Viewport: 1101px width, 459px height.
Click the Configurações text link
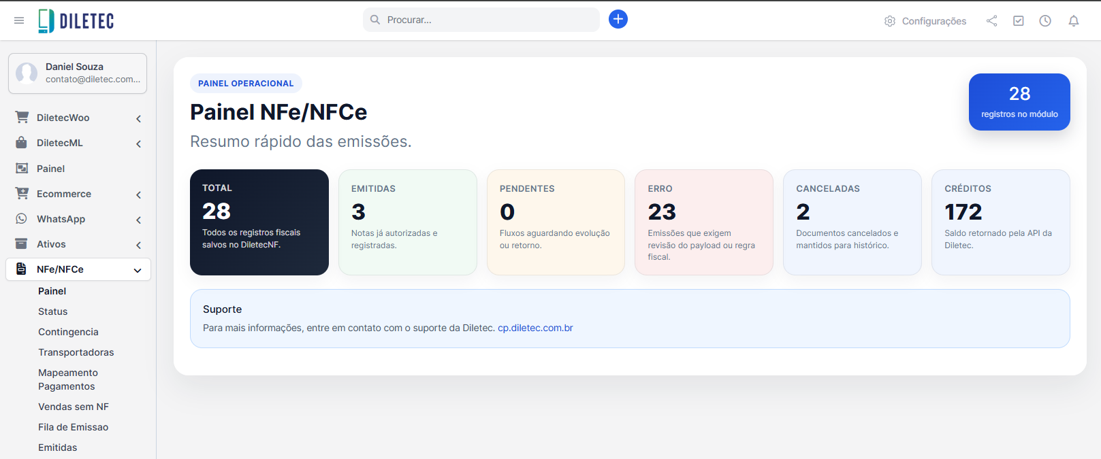934,21
